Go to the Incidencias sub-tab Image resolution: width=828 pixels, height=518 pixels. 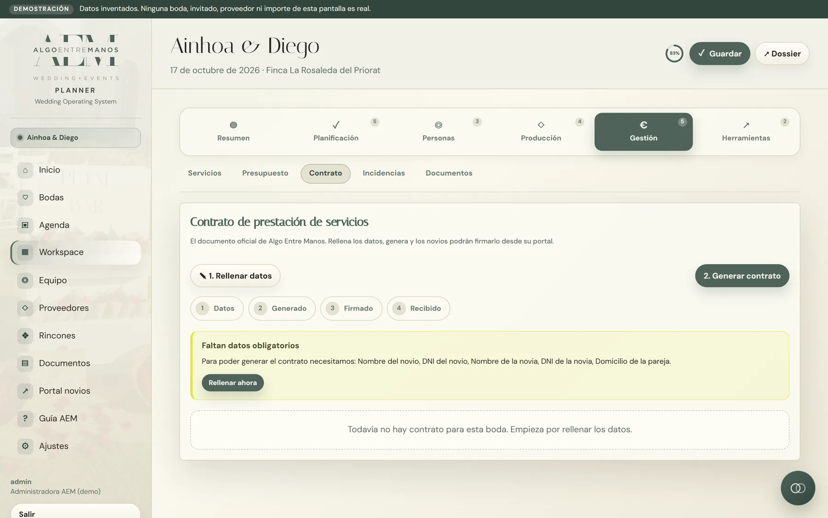(384, 173)
